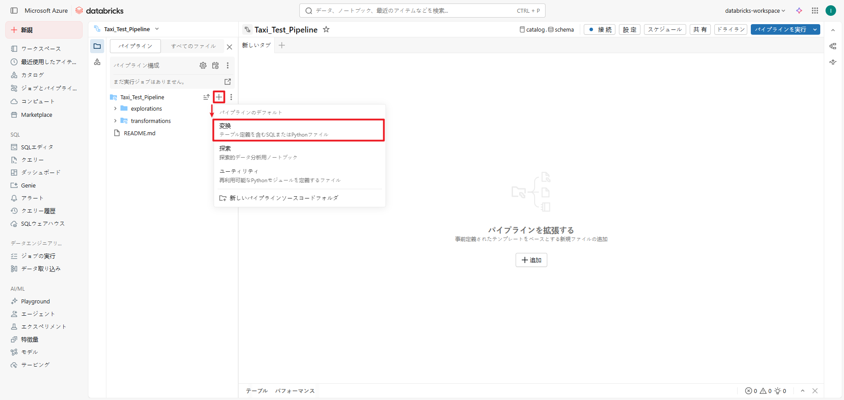Toggle the left sidebar collapse icon
Screen dimensions: 844x400
pyautogui.click(x=14, y=11)
